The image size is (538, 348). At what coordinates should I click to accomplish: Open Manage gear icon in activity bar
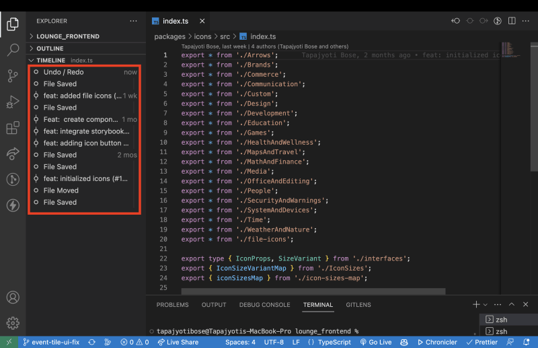click(13, 323)
